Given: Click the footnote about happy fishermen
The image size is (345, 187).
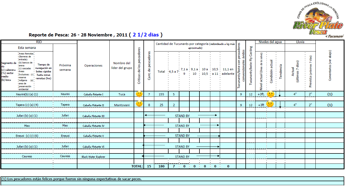Looking at the screenshot, I should pyautogui.click(x=72, y=179).
